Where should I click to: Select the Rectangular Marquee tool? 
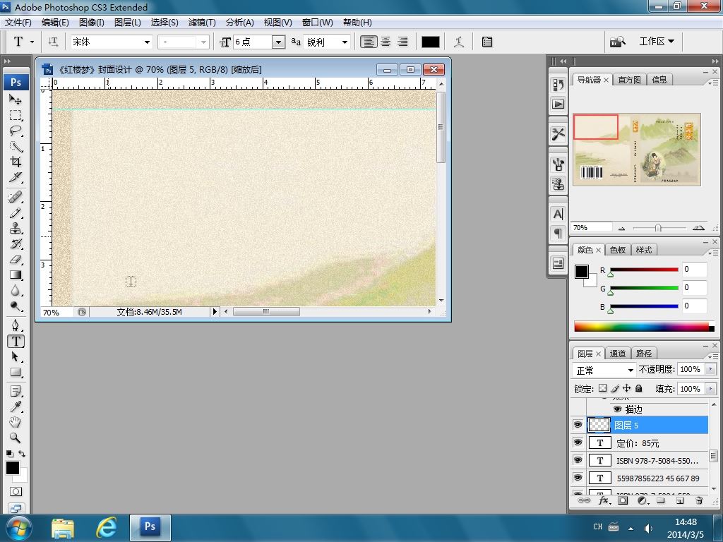point(16,115)
